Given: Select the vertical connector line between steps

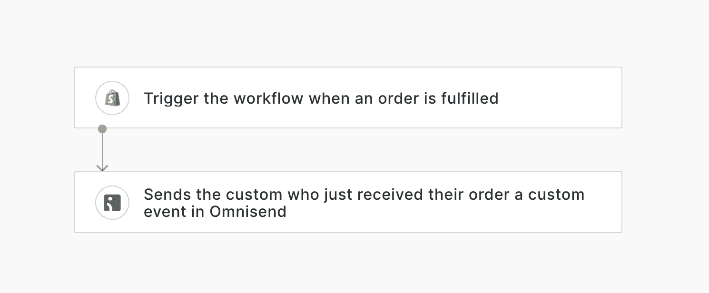Looking at the screenshot, I should tap(102, 148).
